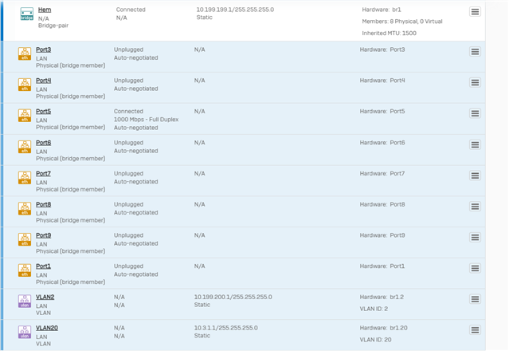Open the hamburger menu for Port5
This screenshot has height=351, width=509.
click(475, 113)
